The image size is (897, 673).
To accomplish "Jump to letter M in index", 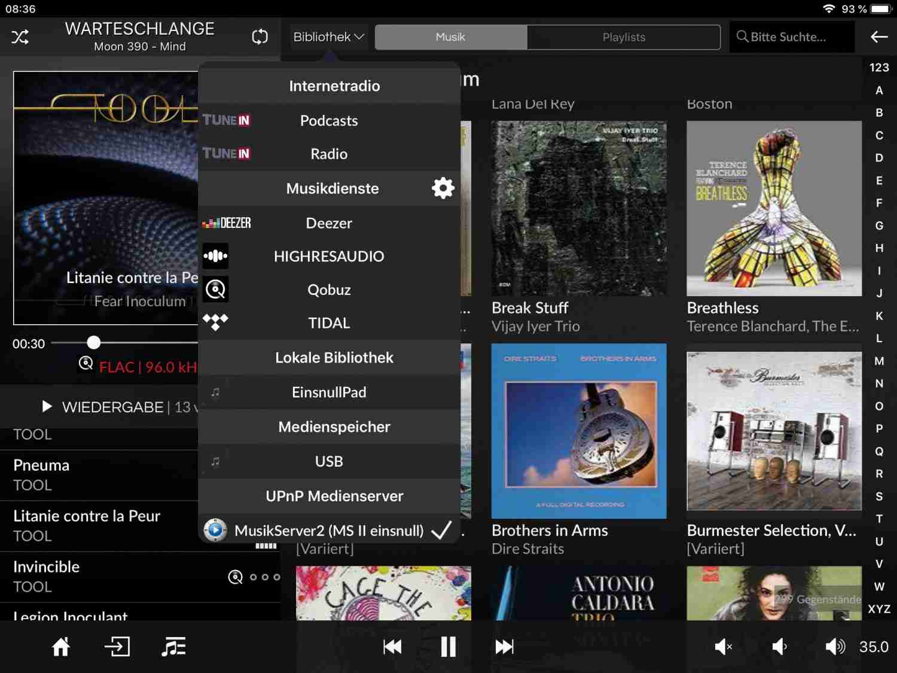I will pos(879,361).
